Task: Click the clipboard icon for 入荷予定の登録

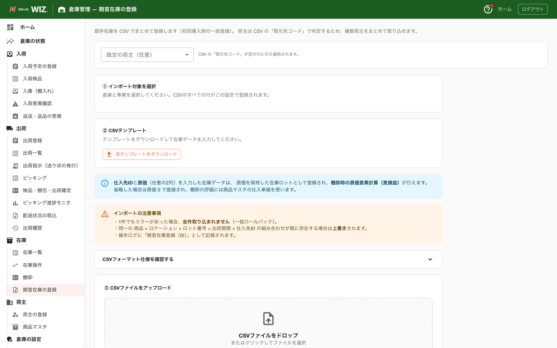Action: [15, 66]
